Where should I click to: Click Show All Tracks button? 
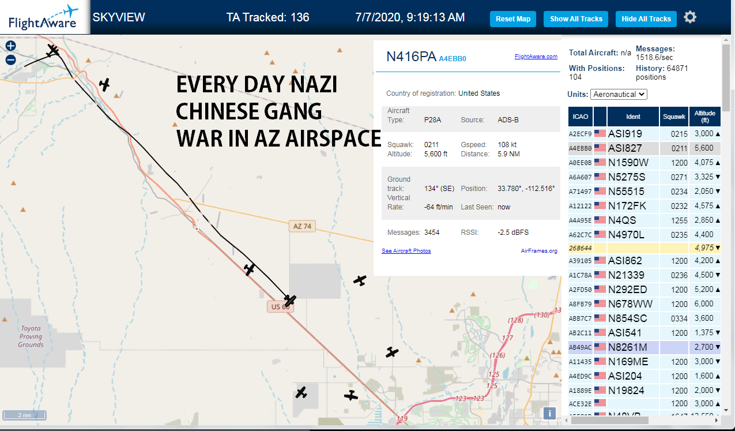point(576,19)
